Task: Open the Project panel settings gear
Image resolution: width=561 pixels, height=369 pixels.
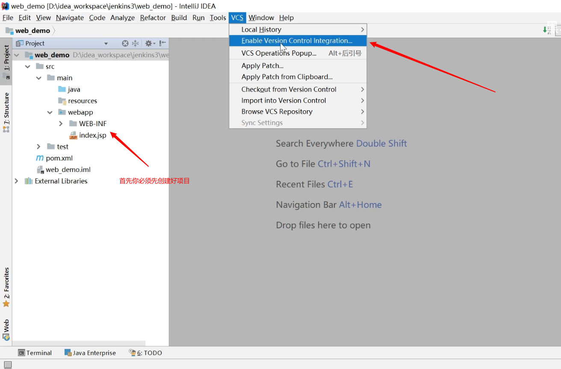Action: pyautogui.click(x=150, y=43)
